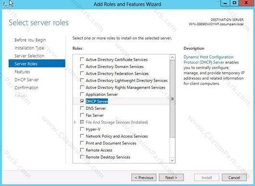The image size is (255, 186).
Task: Select the Application Server label text
Action: [102, 94]
